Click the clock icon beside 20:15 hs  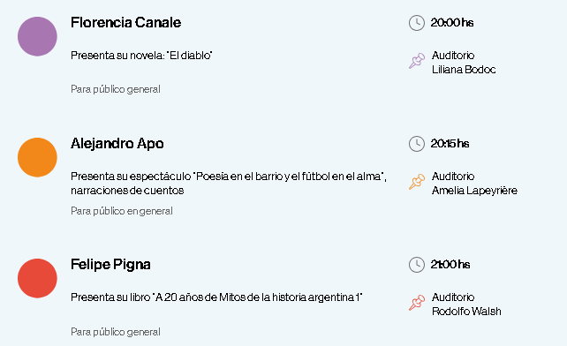click(x=417, y=144)
